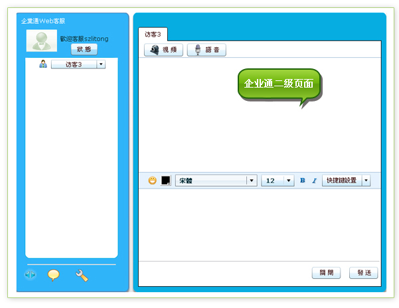Click the blue round icon beside chat bubble
The width and height of the screenshot is (399, 308).
point(30,275)
